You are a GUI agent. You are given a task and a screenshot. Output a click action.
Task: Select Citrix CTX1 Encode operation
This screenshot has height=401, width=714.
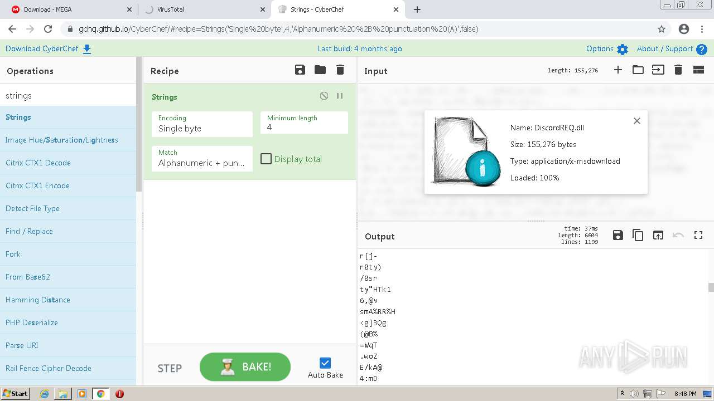(68, 185)
